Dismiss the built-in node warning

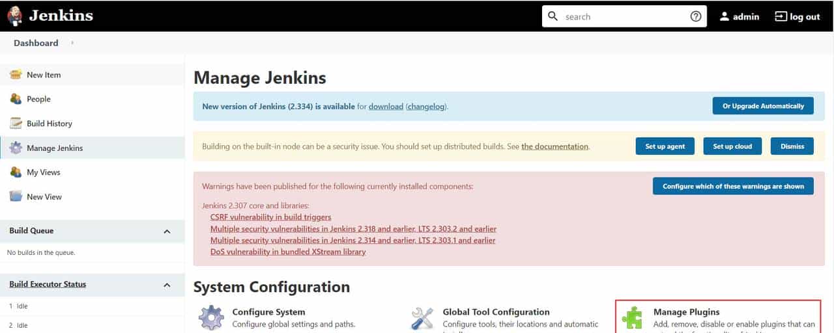tap(792, 146)
